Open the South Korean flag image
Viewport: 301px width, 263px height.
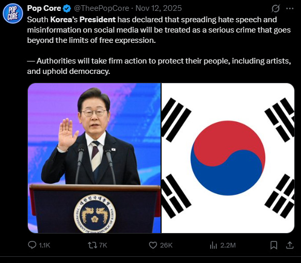(228, 158)
